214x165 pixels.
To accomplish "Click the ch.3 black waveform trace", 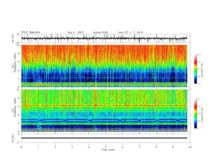I will click(104, 138).
